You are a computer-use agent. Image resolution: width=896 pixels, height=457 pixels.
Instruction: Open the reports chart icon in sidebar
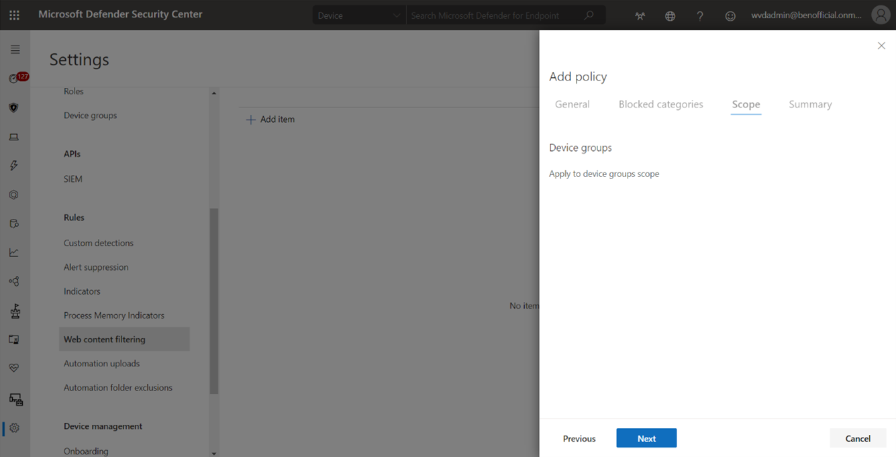14,252
